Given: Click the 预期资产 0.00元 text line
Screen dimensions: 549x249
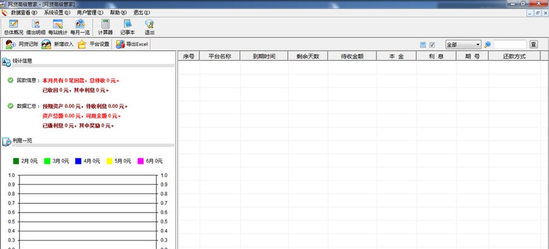Looking at the screenshot, I should click(x=85, y=106).
